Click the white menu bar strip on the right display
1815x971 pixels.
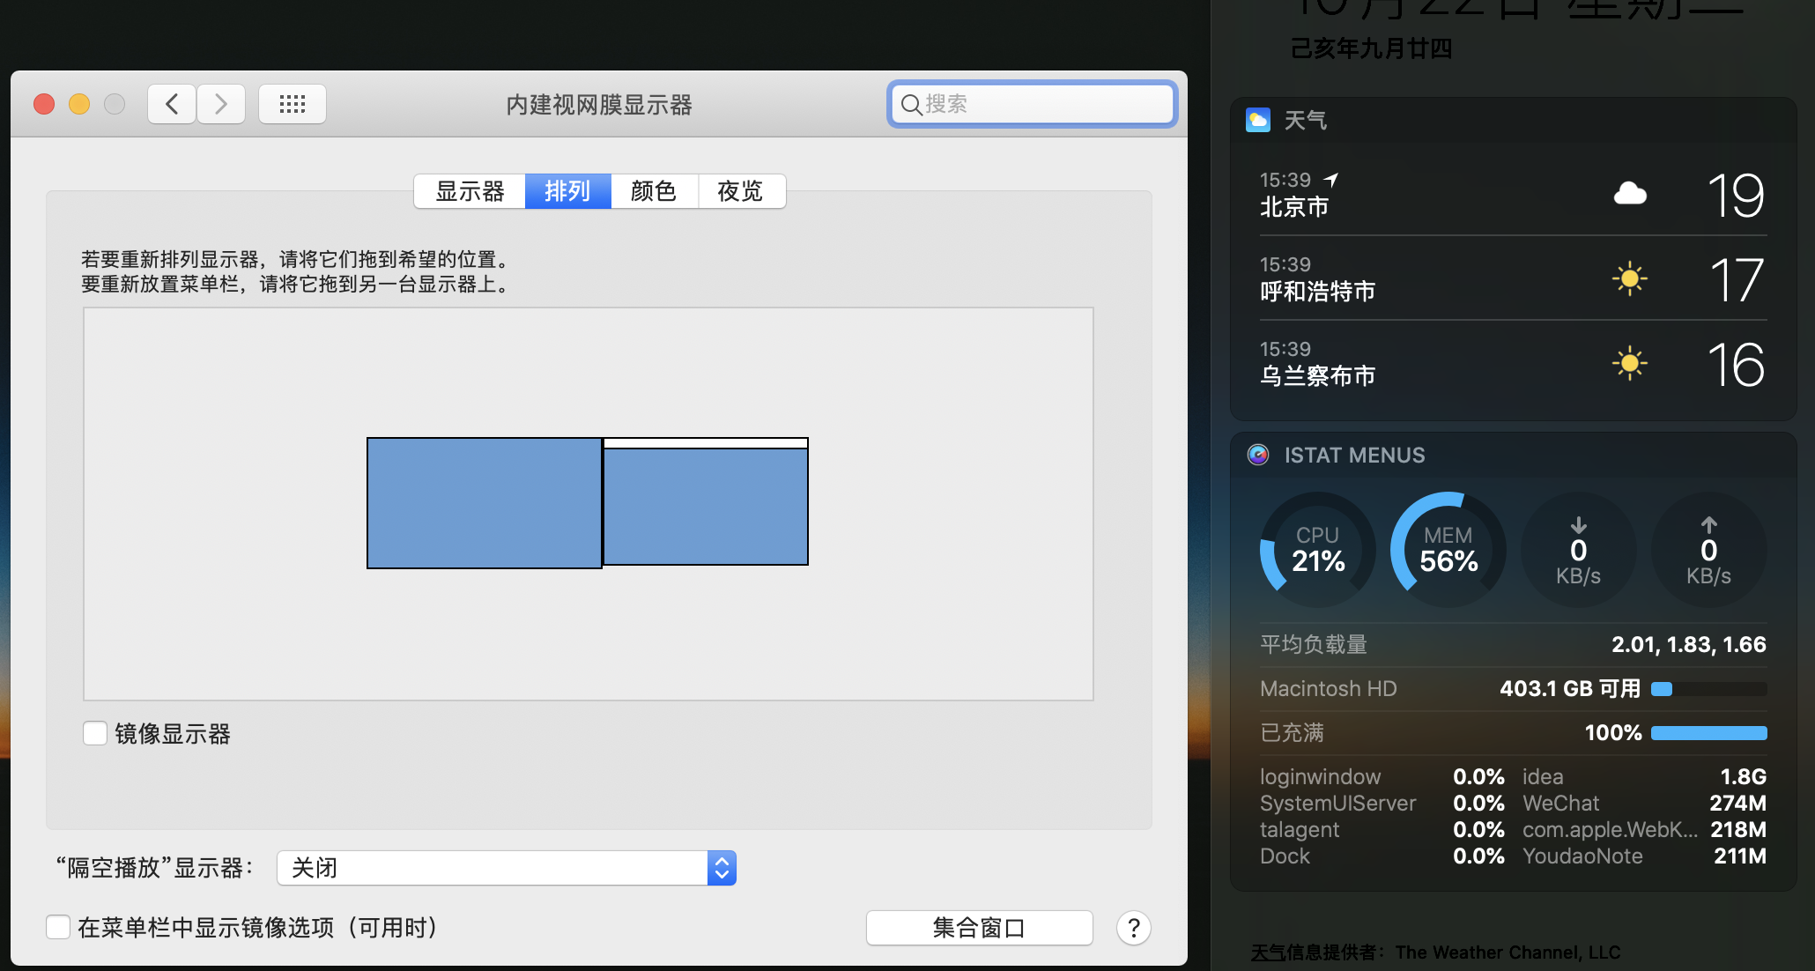pyautogui.click(x=706, y=443)
